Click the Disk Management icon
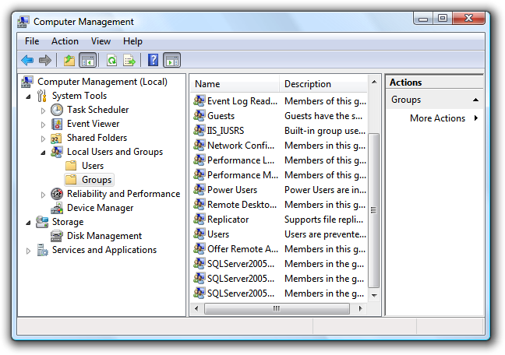 pyautogui.click(x=57, y=236)
